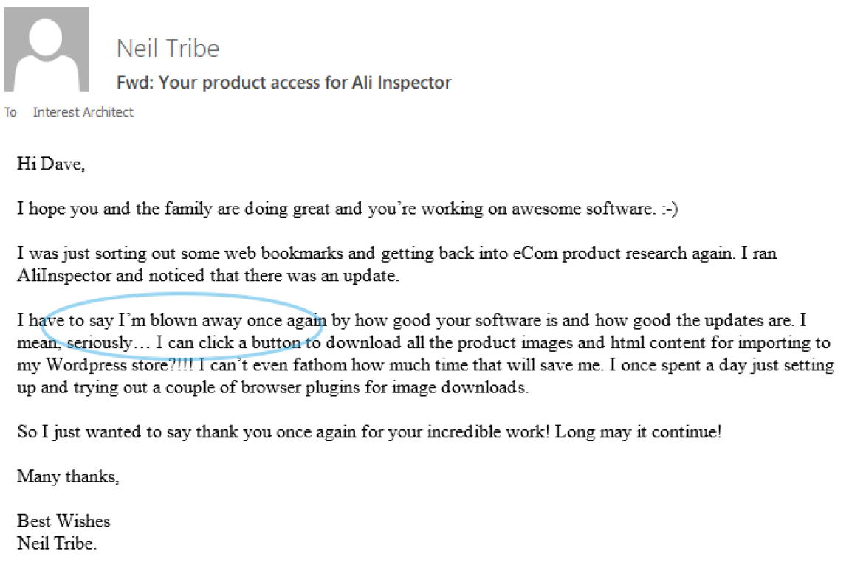This screenshot has height=565, width=849.
Task: Click the smiley emoticon in first paragraph
Action: (668, 209)
